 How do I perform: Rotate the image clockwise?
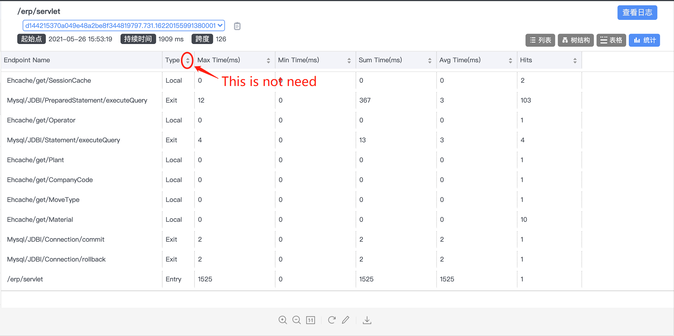[x=332, y=320]
